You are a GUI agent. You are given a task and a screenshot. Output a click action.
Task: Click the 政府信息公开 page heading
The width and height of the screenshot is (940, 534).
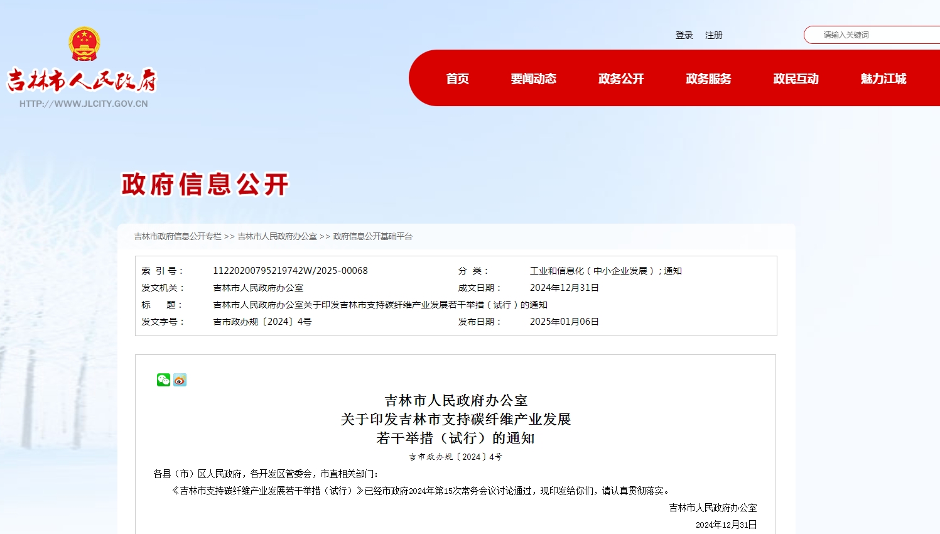(205, 185)
